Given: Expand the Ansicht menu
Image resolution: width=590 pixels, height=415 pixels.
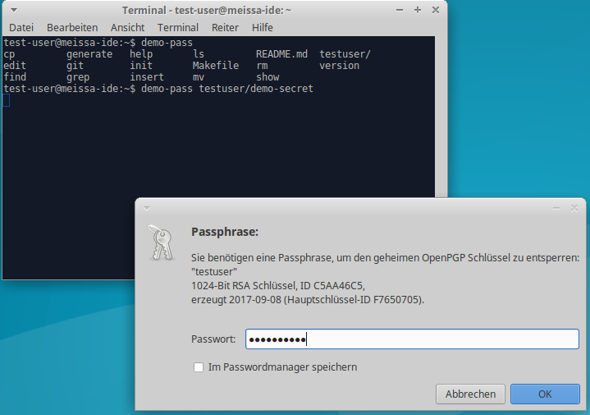Looking at the screenshot, I should coord(127,27).
